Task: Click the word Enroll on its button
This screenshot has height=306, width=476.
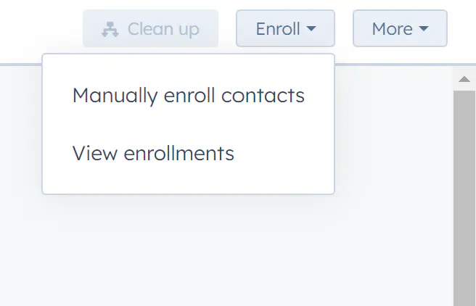Action: (x=278, y=29)
